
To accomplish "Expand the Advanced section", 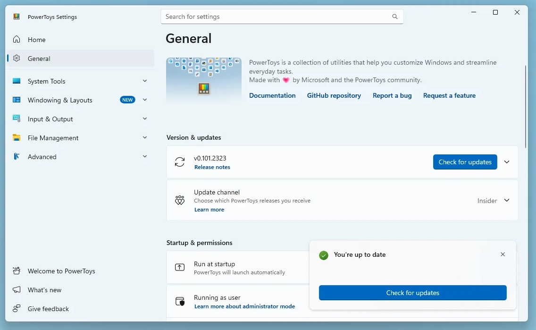I will (144, 156).
